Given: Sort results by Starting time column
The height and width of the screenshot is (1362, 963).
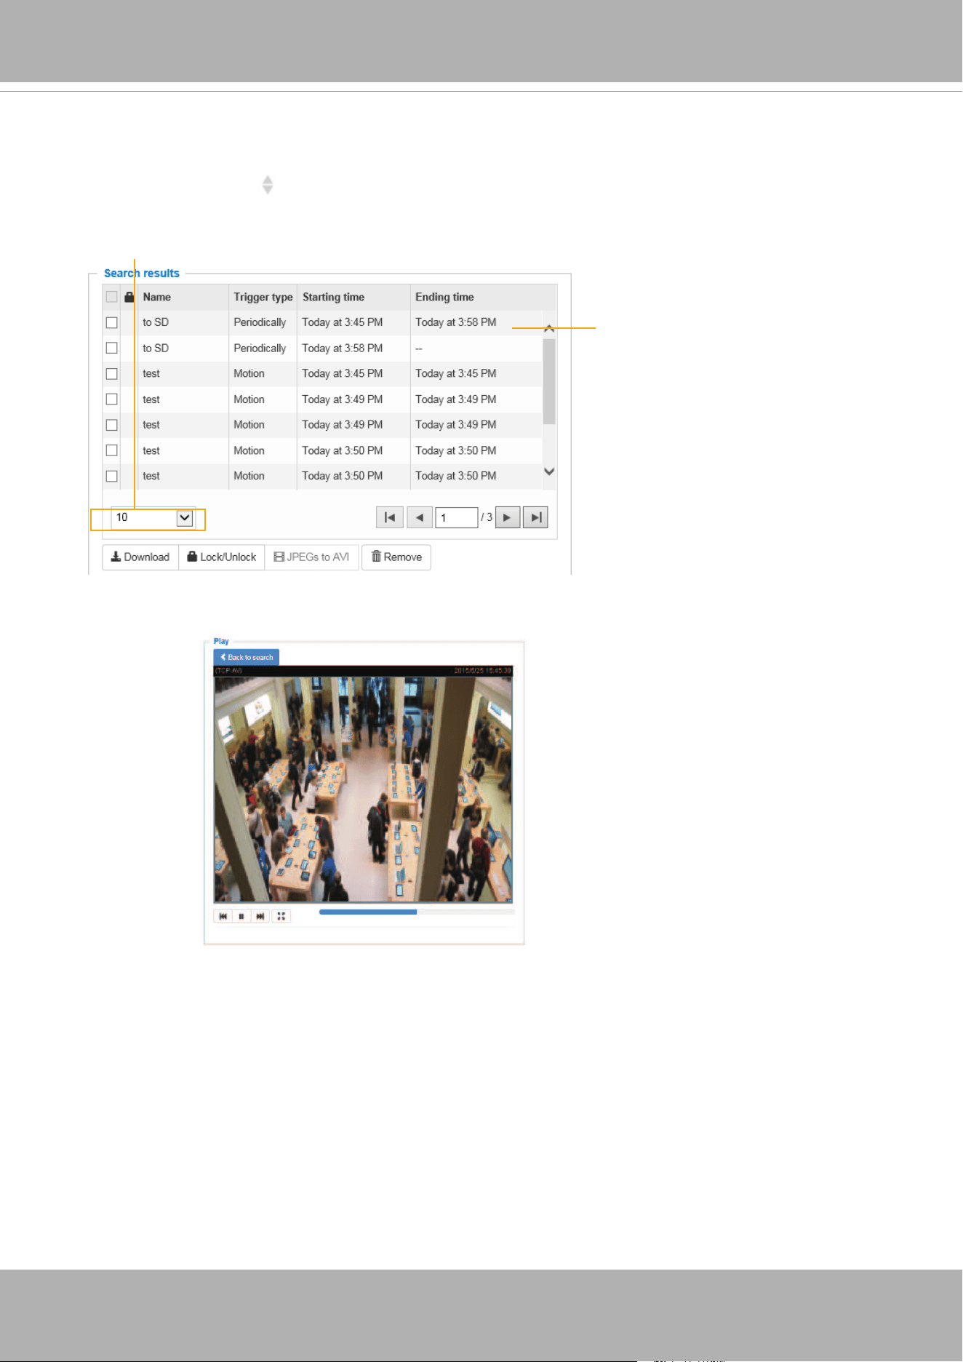Looking at the screenshot, I should [x=333, y=297].
